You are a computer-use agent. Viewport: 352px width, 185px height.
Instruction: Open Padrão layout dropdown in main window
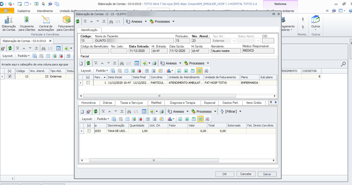(x=23, y=56)
